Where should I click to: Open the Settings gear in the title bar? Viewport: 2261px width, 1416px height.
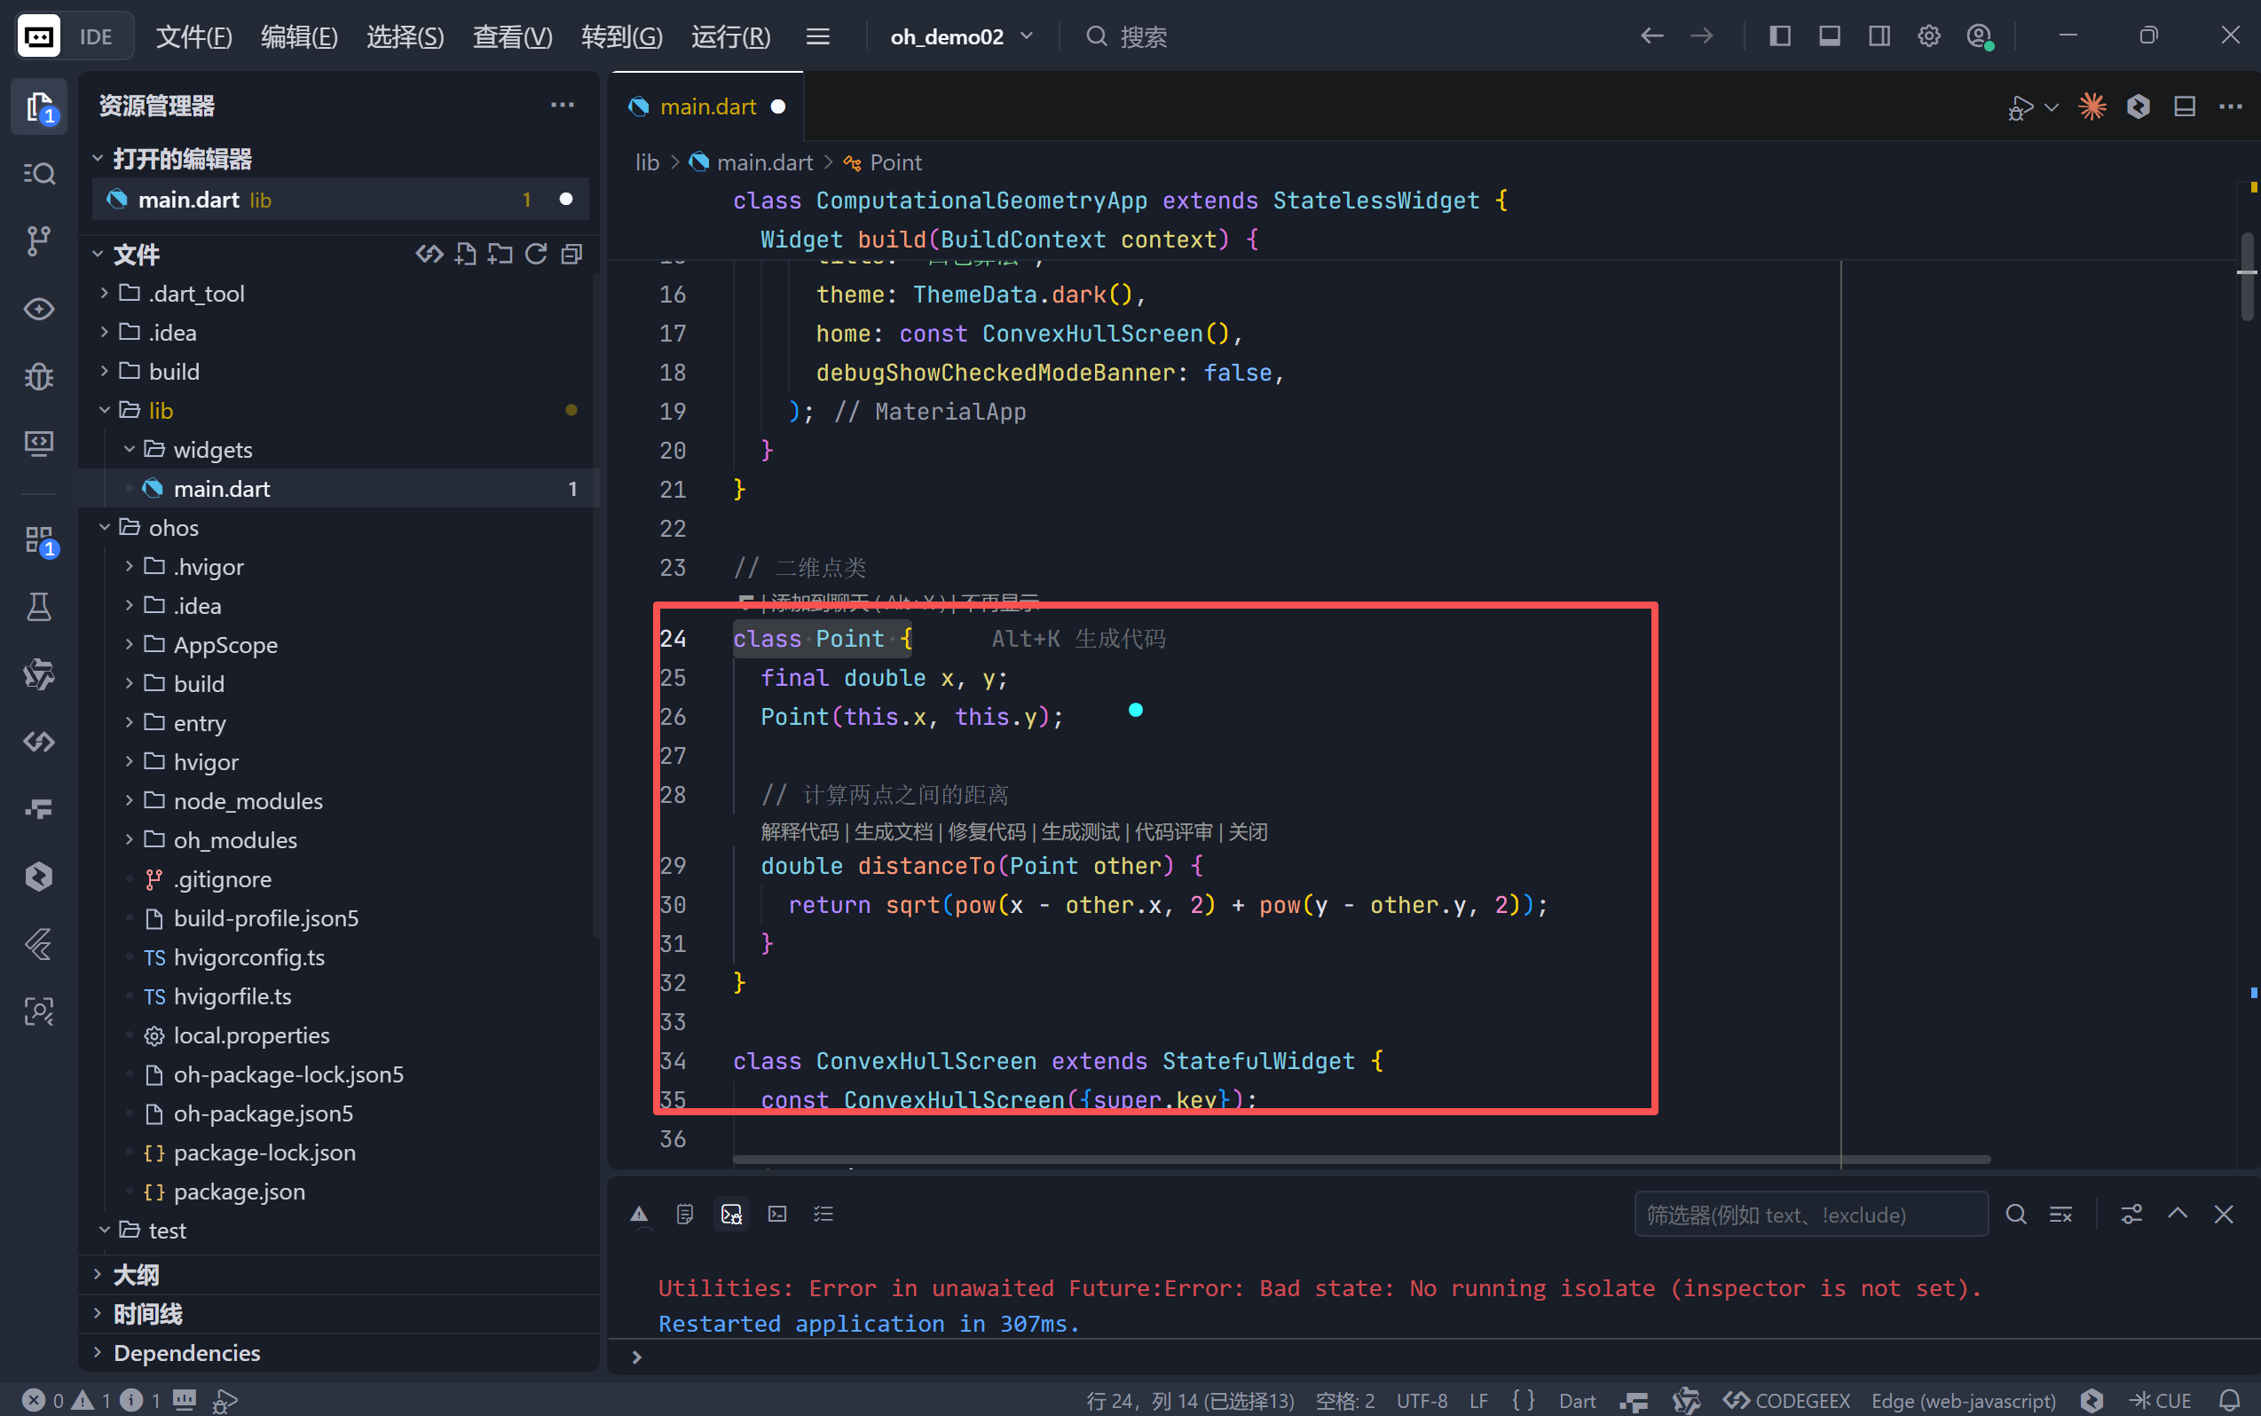coord(1927,36)
